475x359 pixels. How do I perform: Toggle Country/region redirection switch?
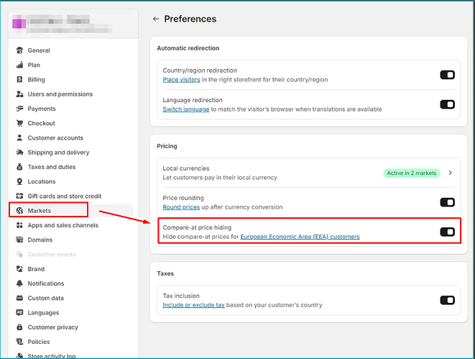click(447, 74)
